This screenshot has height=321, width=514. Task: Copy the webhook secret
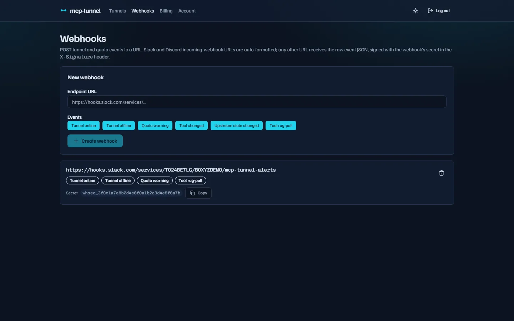pyautogui.click(x=198, y=193)
